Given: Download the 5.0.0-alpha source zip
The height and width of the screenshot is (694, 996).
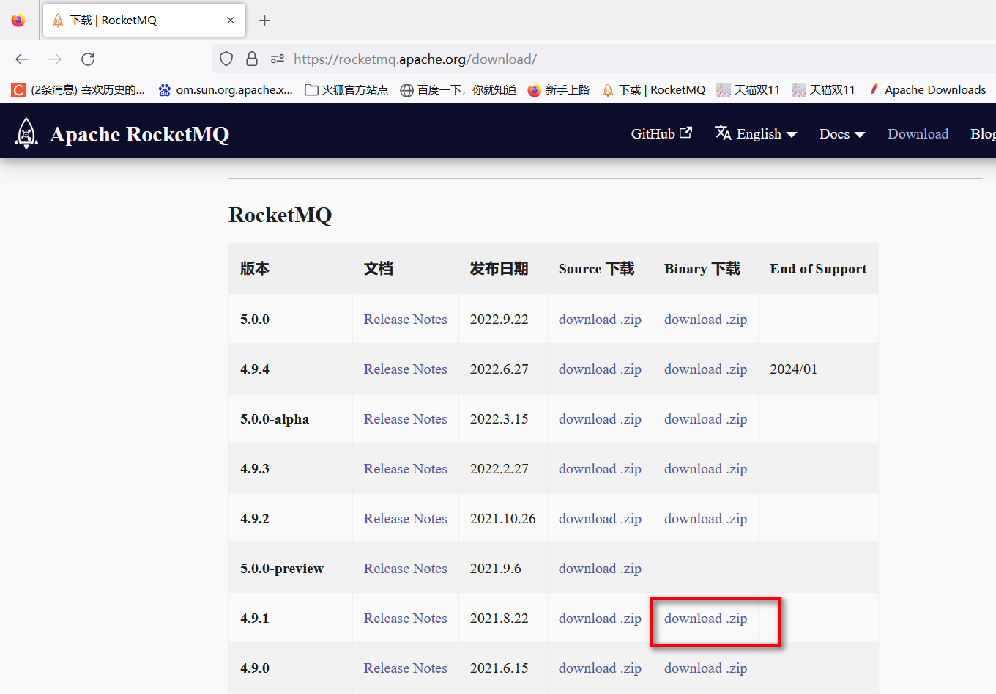Looking at the screenshot, I should (600, 419).
